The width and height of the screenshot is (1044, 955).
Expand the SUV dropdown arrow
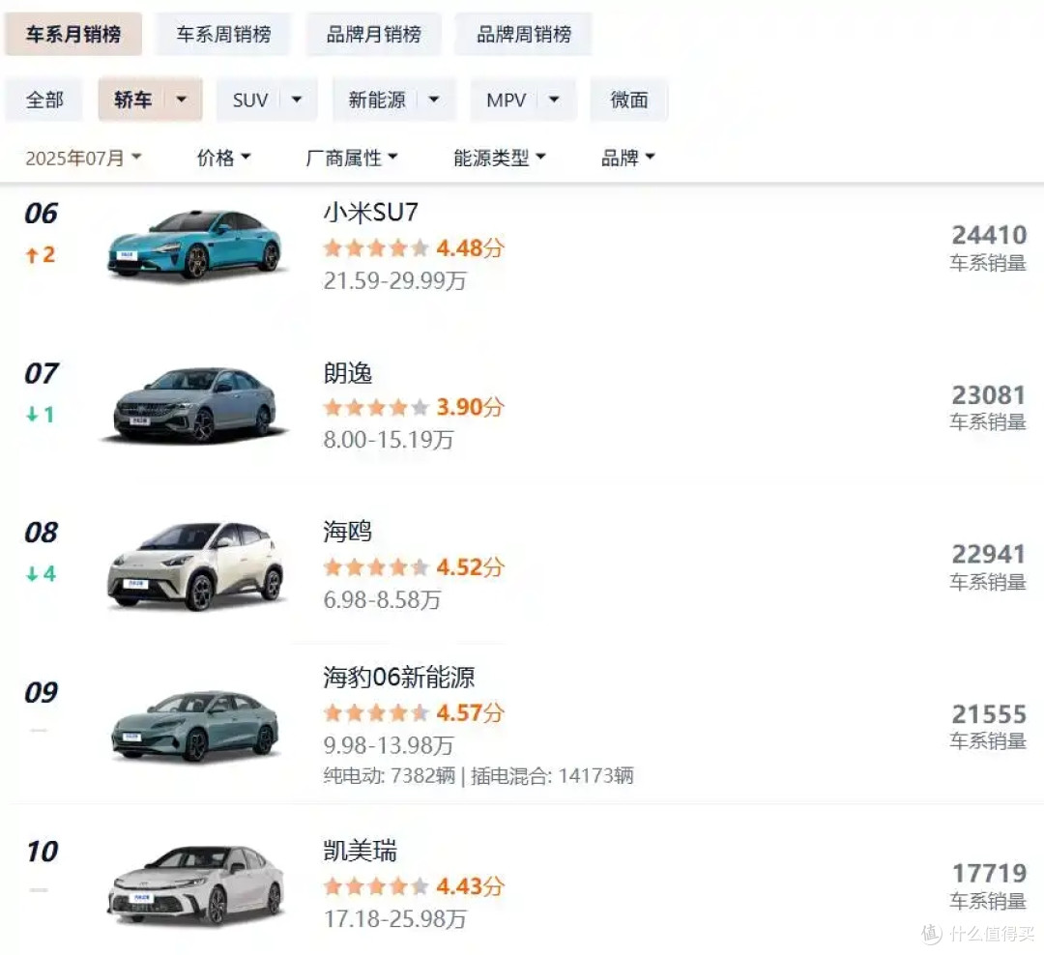pyautogui.click(x=297, y=100)
